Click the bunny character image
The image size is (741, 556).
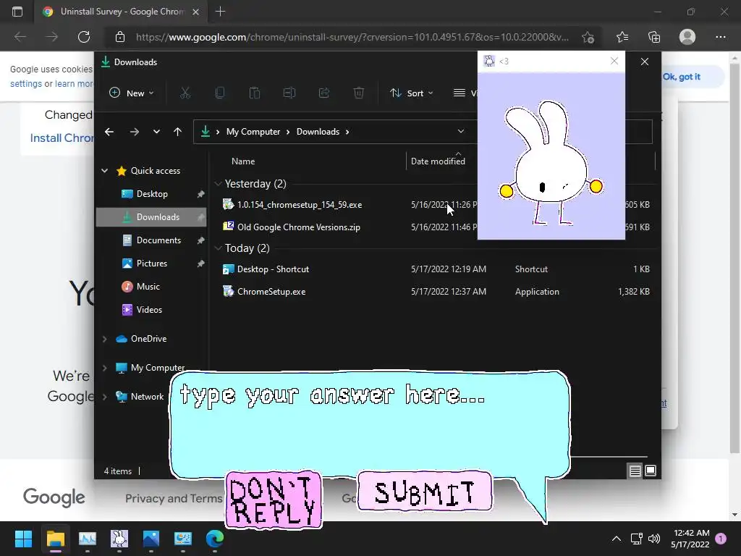(x=550, y=163)
